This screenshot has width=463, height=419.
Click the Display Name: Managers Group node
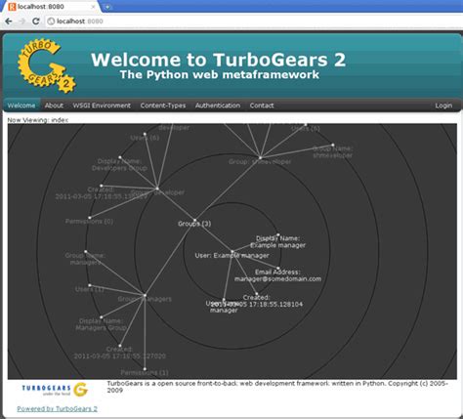click(101, 324)
